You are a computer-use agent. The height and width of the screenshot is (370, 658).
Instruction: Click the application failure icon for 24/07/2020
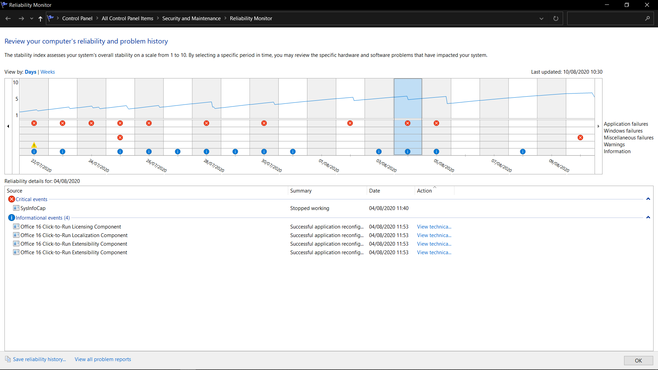tap(91, 123)
